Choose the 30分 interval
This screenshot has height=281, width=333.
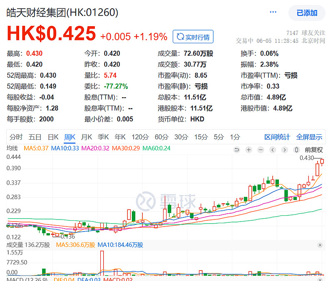tap(181, 137)
